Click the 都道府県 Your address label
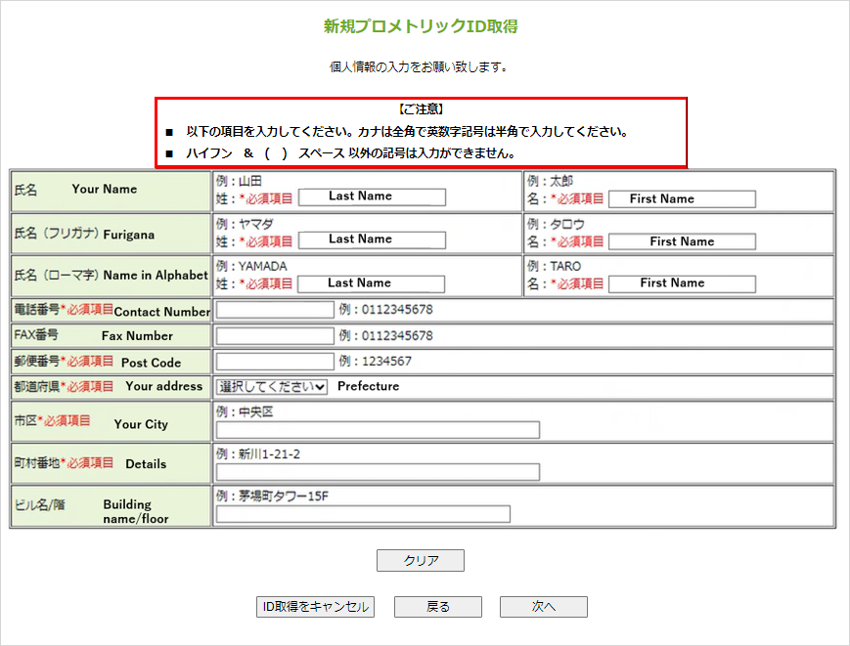 coord(108,386)
